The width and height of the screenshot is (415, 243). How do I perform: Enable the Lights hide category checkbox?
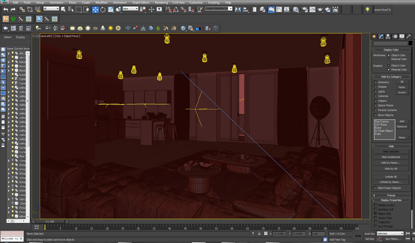point(375,91)
